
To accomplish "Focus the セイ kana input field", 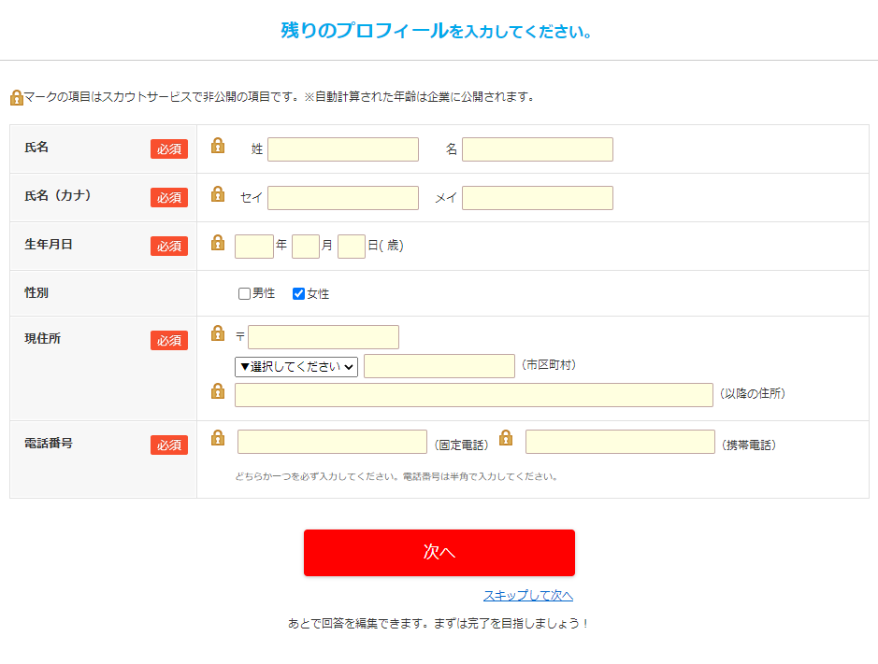I will (342, 198).
